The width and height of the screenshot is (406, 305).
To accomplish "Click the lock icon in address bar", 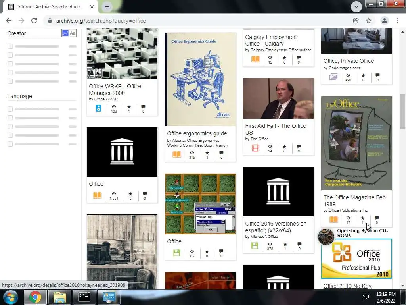I will tap(50, 21).
